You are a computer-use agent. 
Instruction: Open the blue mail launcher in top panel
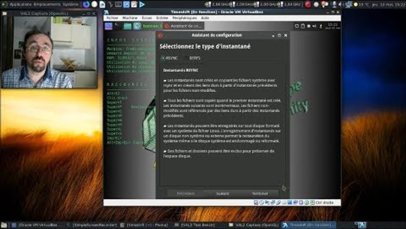pos(126,4)
